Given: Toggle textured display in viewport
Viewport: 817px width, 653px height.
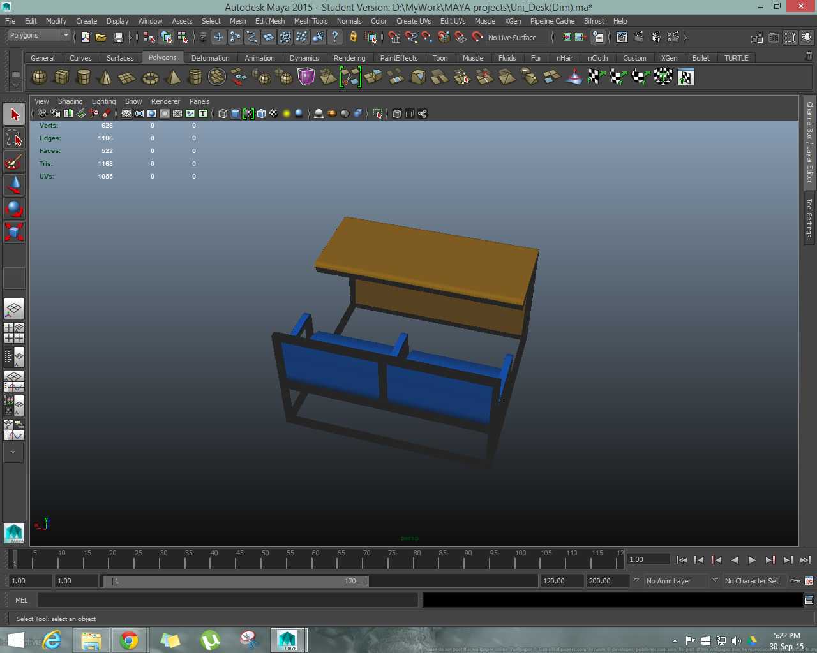Looking at the screenshot, I should [274, 114].
